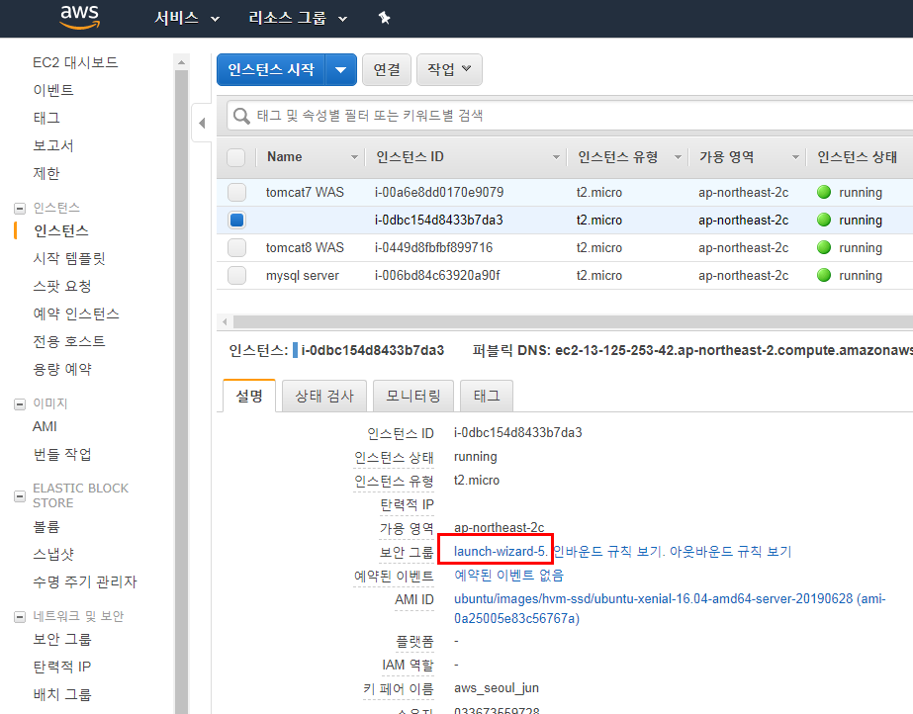Open 전용 호스트 in sidebar
Image resolution: width=913 pixels, height=714 pixels.
click(x=68, y=341)
